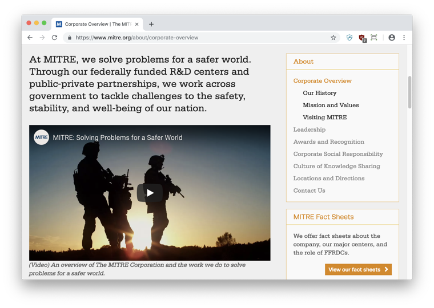434x308 pixels.
Task: Open Locations and Directions link
Action: (x=329, y=179)
